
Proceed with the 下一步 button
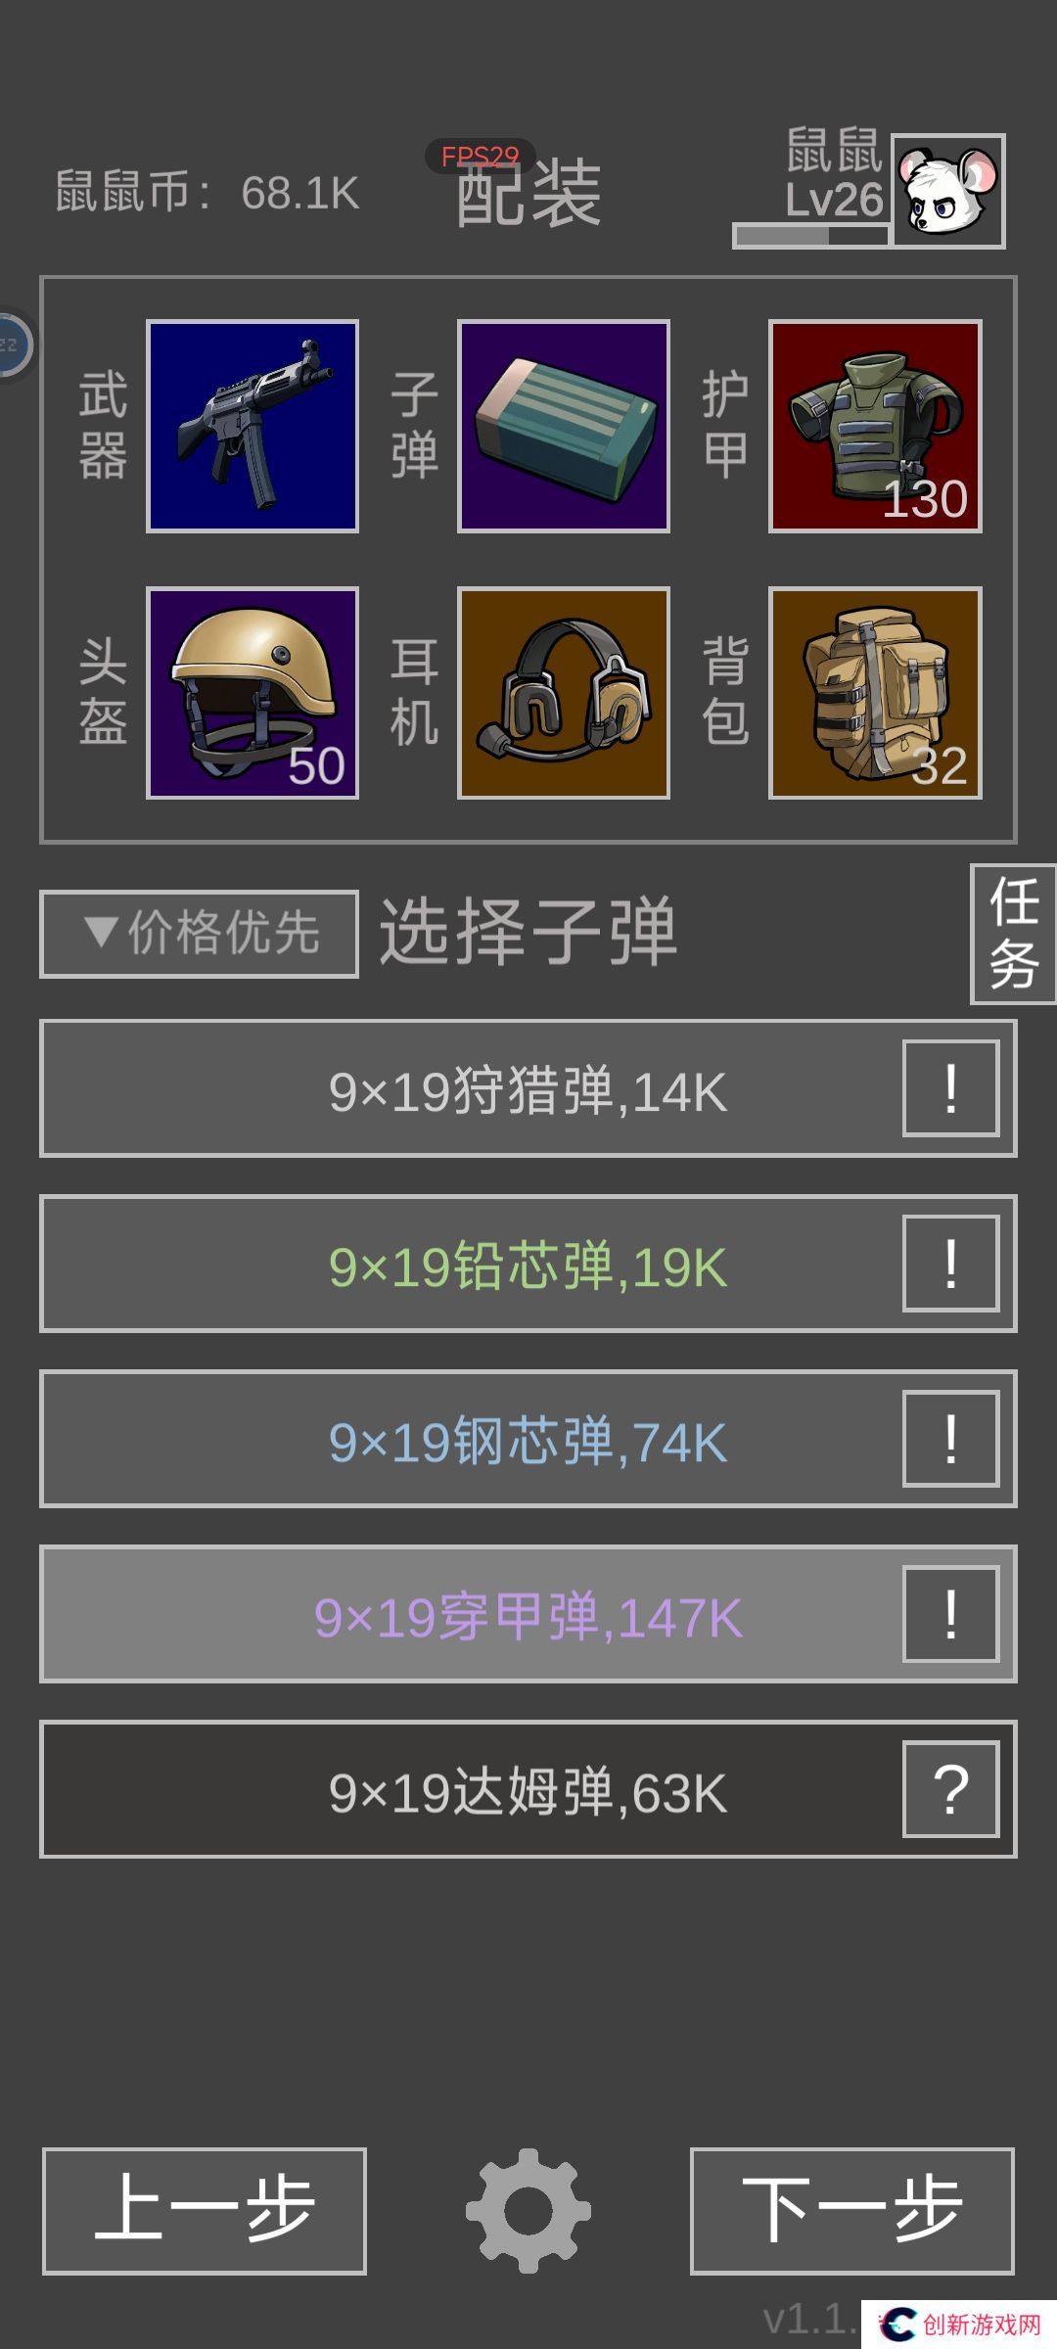click(852, 2211)
